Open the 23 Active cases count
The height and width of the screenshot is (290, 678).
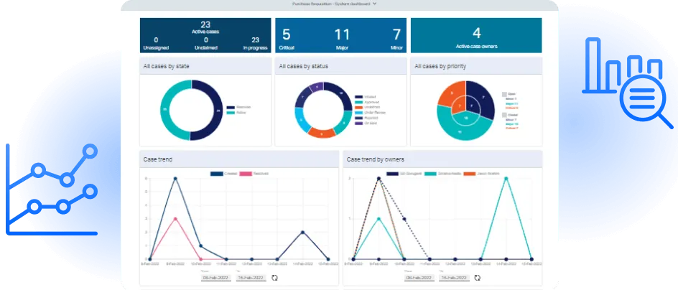[x=205, y=25]
